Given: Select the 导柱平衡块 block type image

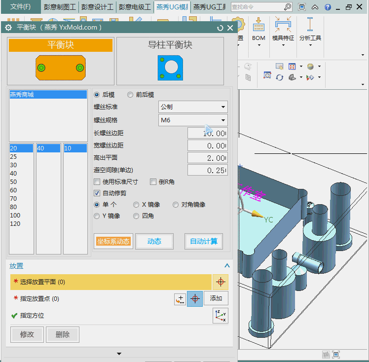Looking at the screenshot, I should pyautogui.click(x=170, y=67).
